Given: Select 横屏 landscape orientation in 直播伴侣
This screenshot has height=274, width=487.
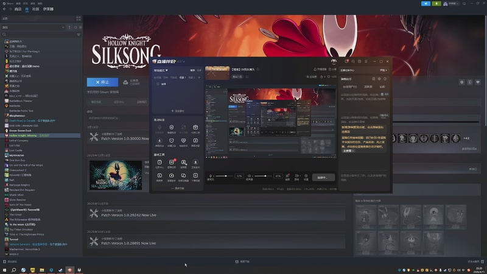Looking at the screenshot, I should [192, 71].
